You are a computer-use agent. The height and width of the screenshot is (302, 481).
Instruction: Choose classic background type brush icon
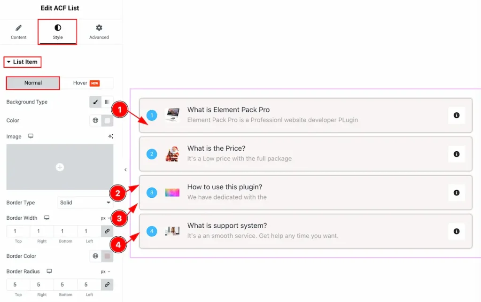click(x=95, y=102)
